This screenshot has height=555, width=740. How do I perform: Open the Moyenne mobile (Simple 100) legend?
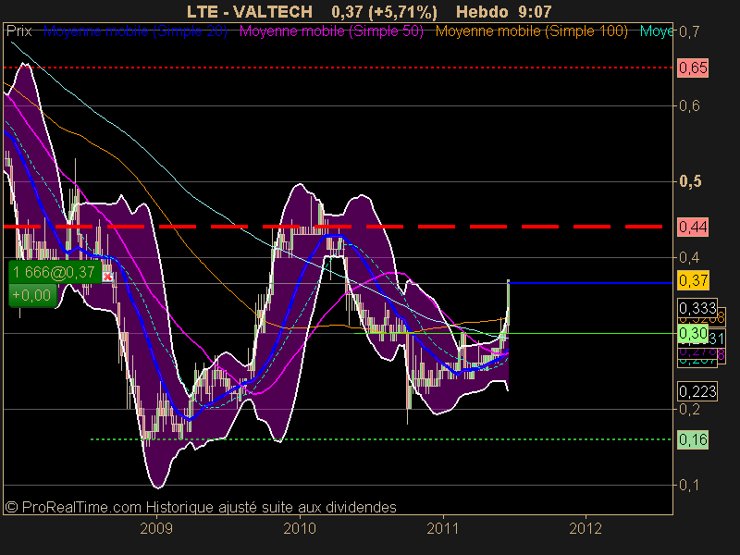[x=531, y=31]
